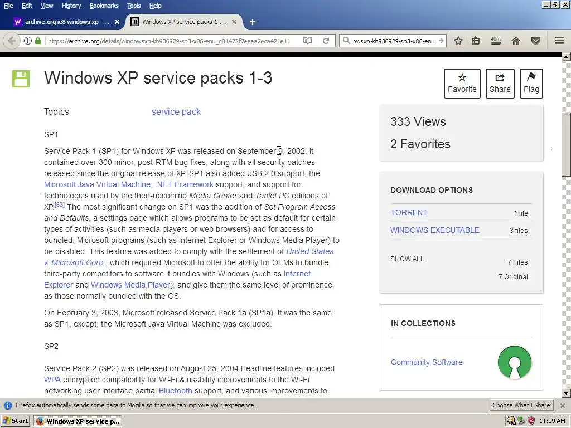Screen dimensions: 571x428
Task: Open the WPA link in SP2 section
Action: pos(52,380)
